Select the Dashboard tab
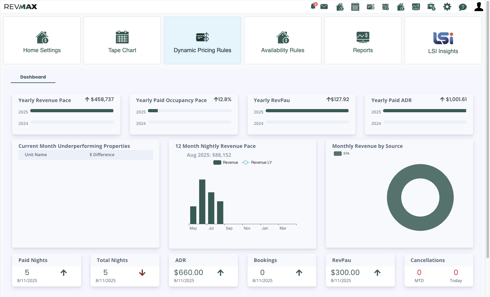Viewport: 490px width, 297px height. point(33,77)
